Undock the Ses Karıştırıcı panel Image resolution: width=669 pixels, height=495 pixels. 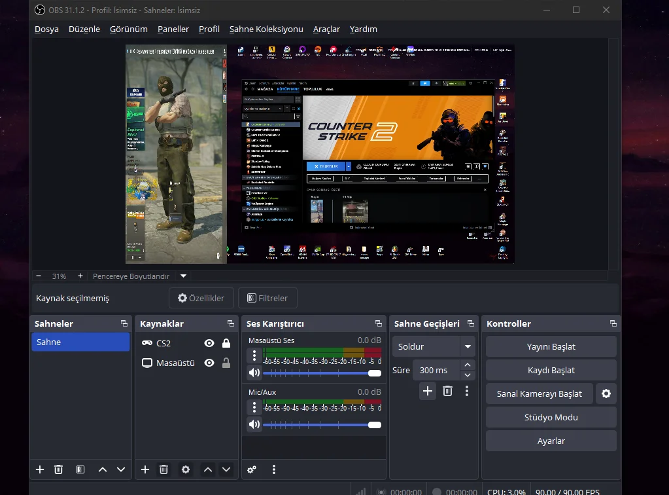(x=379, y=323)
